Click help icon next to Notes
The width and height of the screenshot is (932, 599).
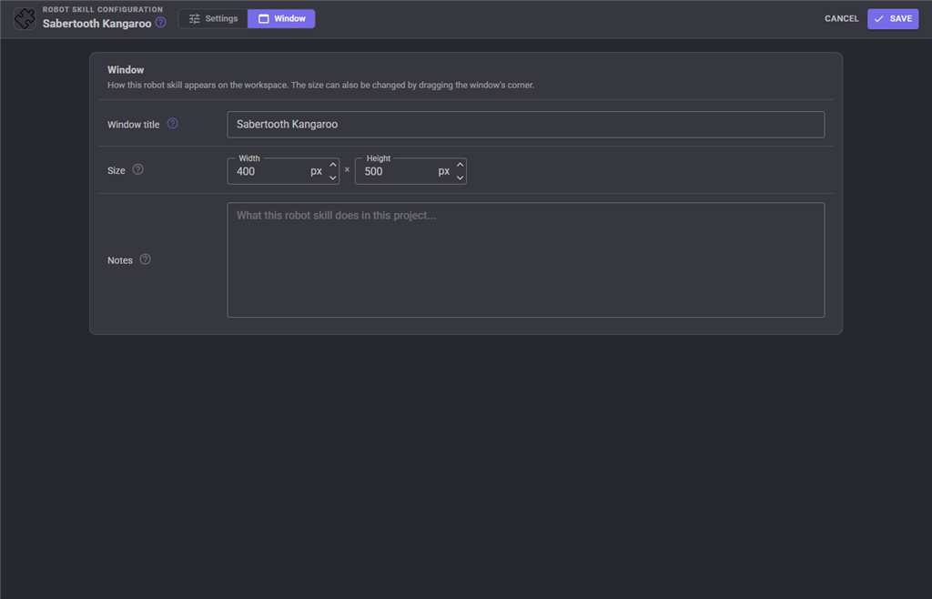145,259
